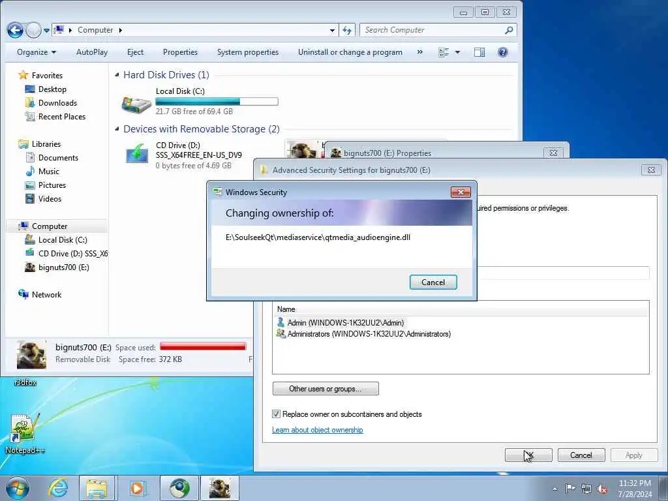This screenshot has width=668, height=501.
Task: Open the Videos library
Action: 50,198
